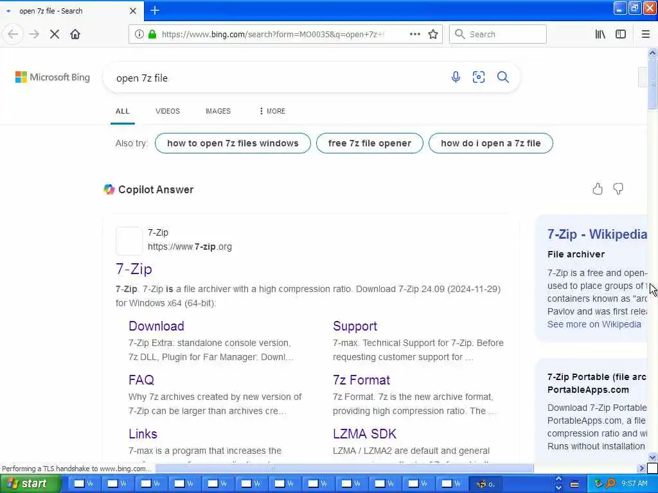658x493 pixels.
Task: Click the vertical scrollbar thumb
Action: (x=652, y=83)
